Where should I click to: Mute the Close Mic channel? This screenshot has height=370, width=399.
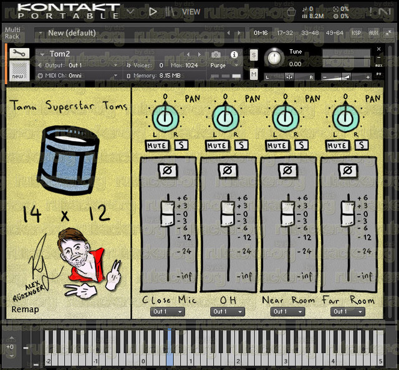tap(156, 146)
